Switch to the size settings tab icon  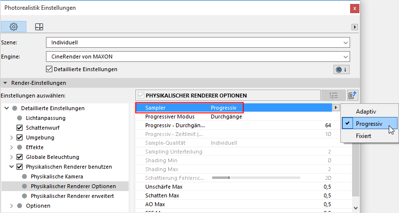(x=39, y=27)
